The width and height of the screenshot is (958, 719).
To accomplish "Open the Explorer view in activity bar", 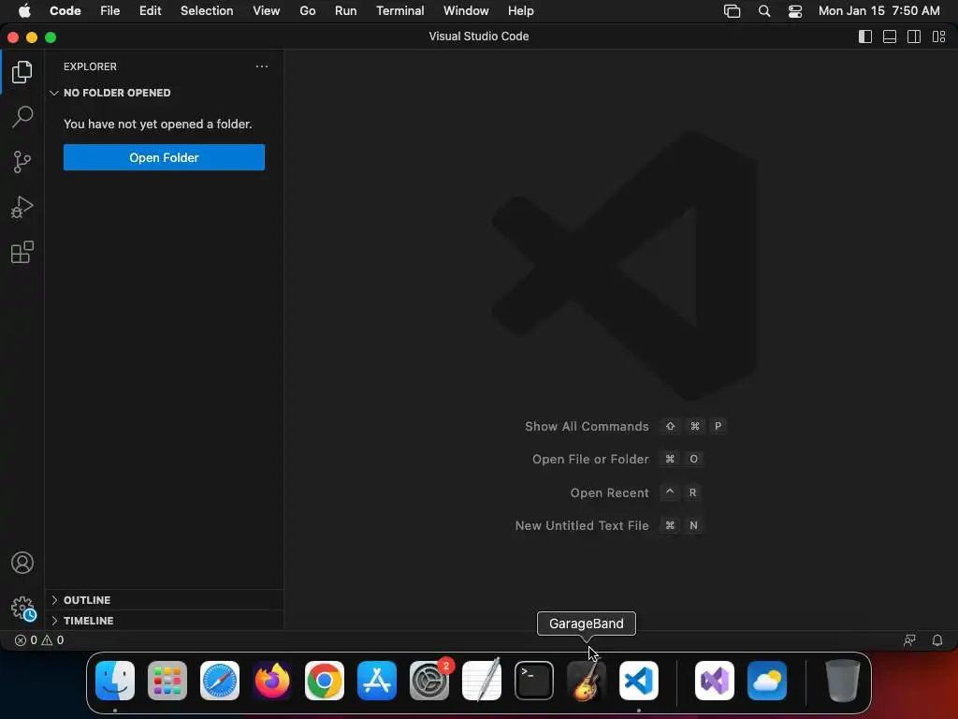I will (22, 72).
